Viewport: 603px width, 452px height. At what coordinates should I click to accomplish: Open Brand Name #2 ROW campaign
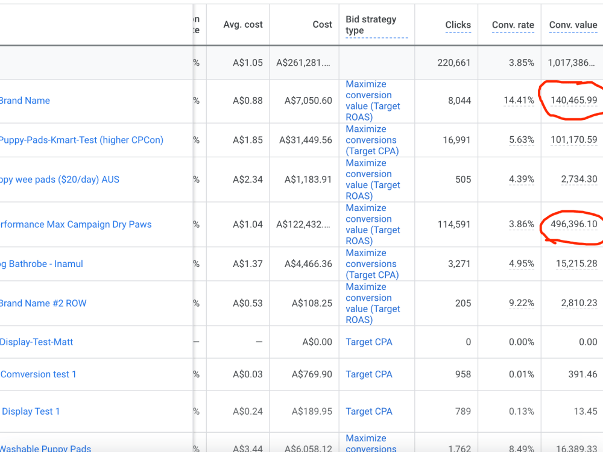[x=43, y=303]
